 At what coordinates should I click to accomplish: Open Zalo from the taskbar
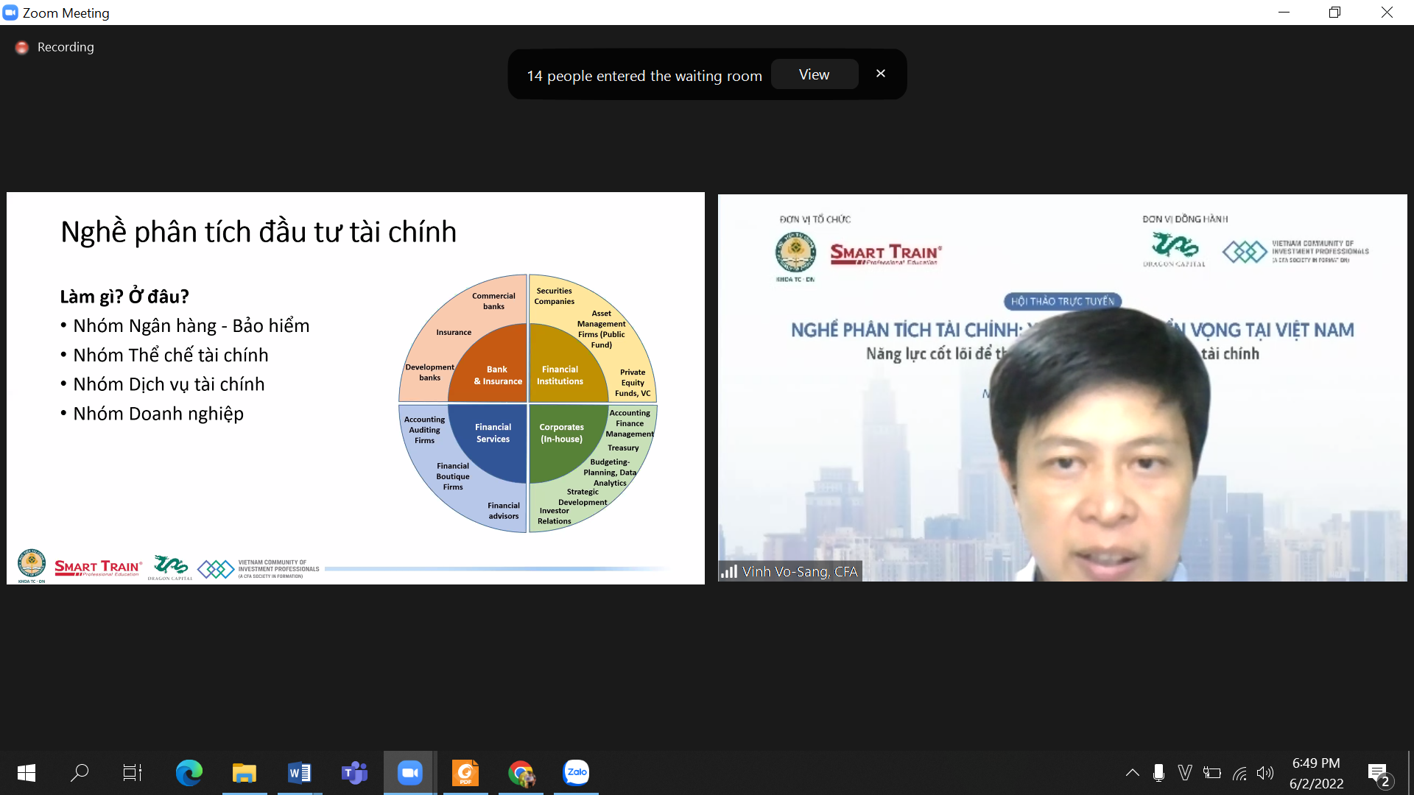[x=576, y=772]
